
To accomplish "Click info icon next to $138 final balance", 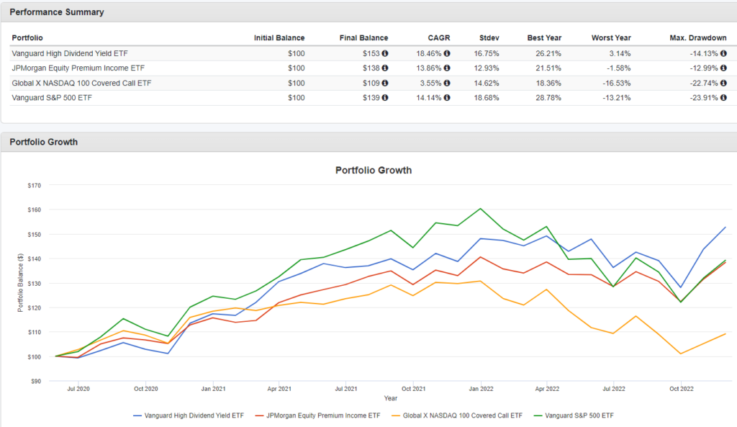I will click(x=385, y=68).
